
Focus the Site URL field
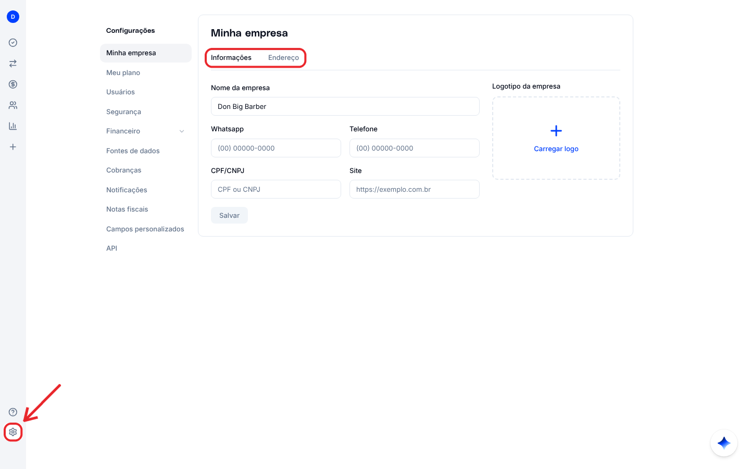coord(415,189)
